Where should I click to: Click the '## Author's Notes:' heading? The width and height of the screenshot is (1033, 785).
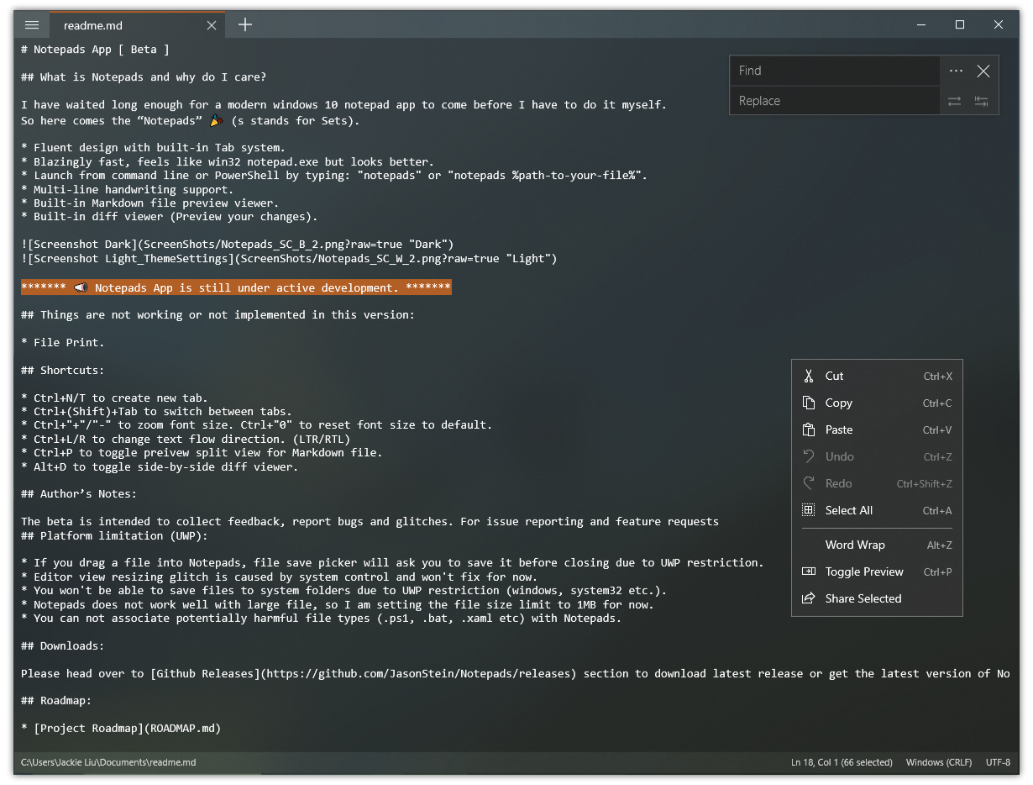click(79, 494)
